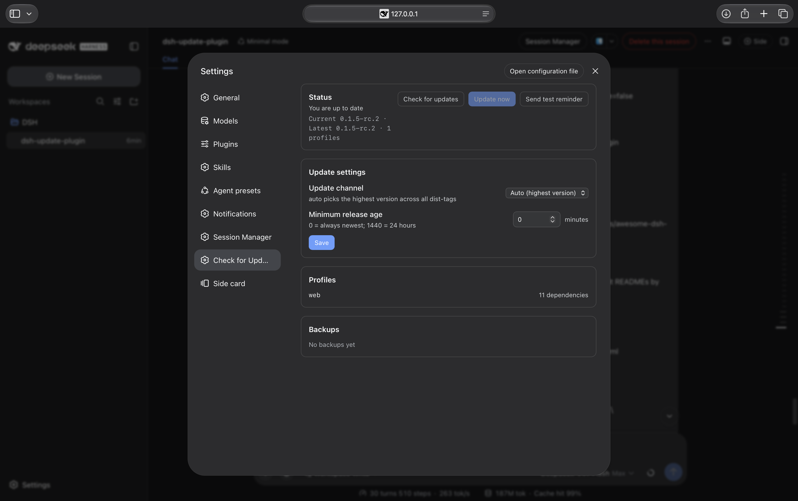798x501 pixels.
Task: Click the blue send arrow button
Action: [x=673, y=472]
